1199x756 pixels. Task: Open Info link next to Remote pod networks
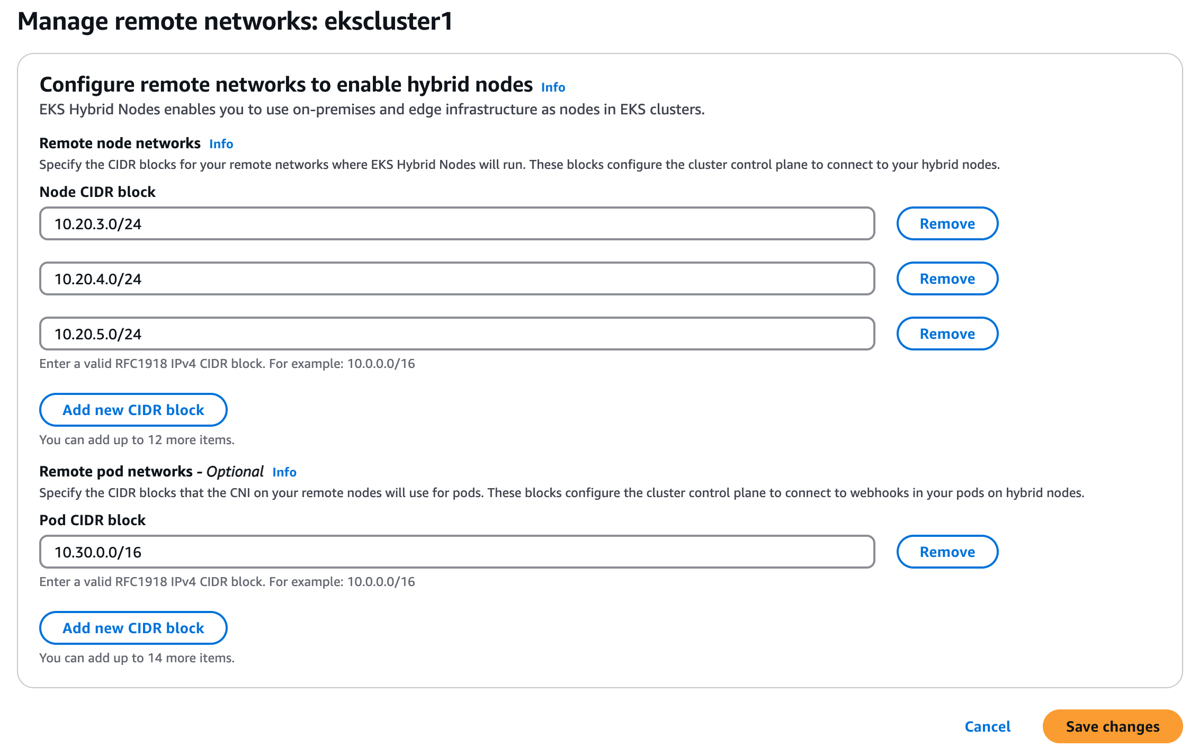pos(284,472)
